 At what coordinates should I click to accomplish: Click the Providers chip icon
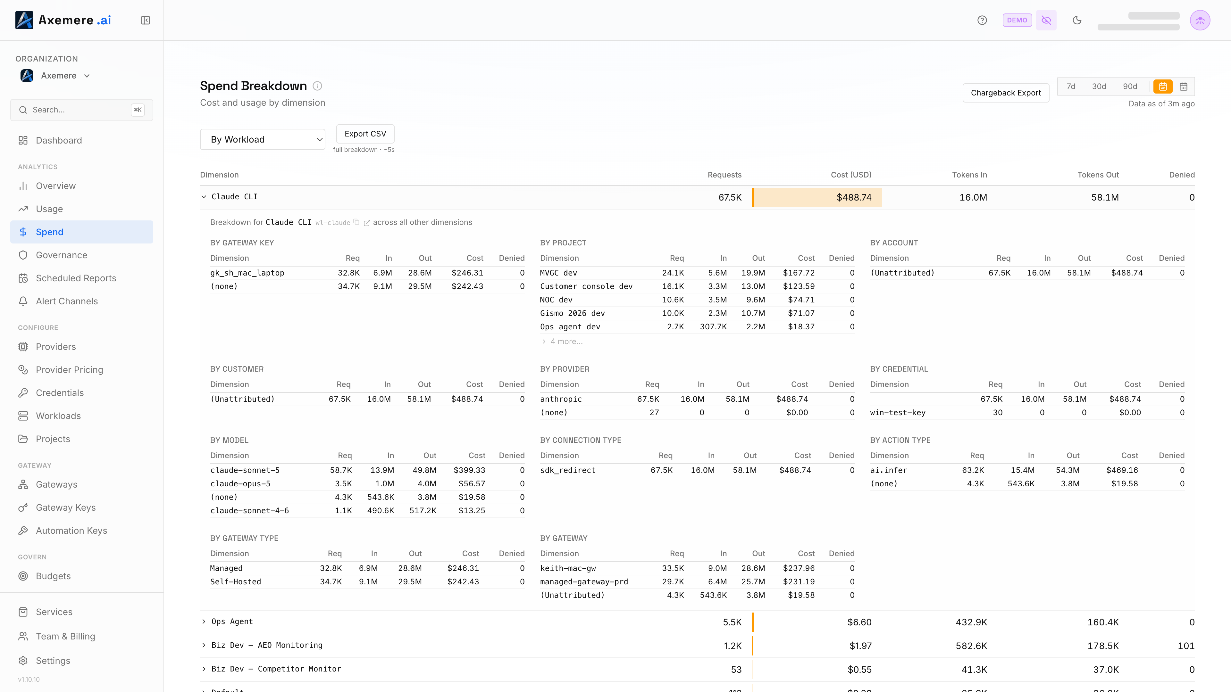pyautogui.click(x=23, y=347)
